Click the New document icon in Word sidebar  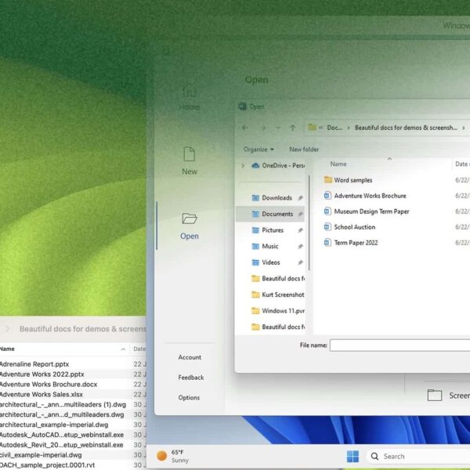[x=189, y=154]
